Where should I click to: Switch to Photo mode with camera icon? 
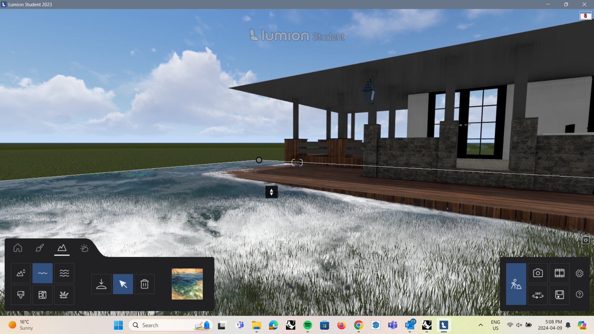(538, 273)
